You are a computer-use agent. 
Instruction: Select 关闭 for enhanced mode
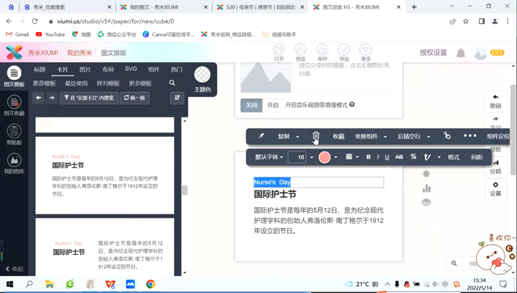tap(251, 105)
